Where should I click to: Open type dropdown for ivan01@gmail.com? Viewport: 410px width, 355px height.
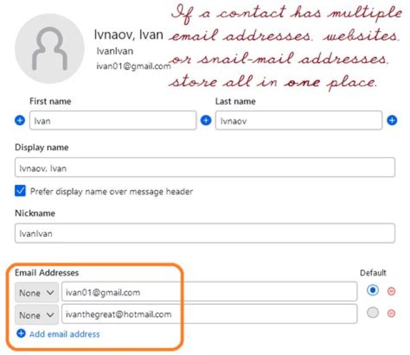click(36, 292)
